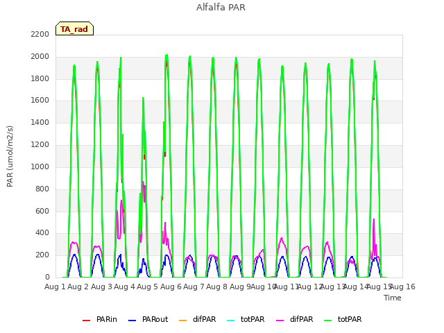This screenshot has height=333, width=444.
Task: Click the 200 y-axis tick label
Action: click(x=42, y=255)
